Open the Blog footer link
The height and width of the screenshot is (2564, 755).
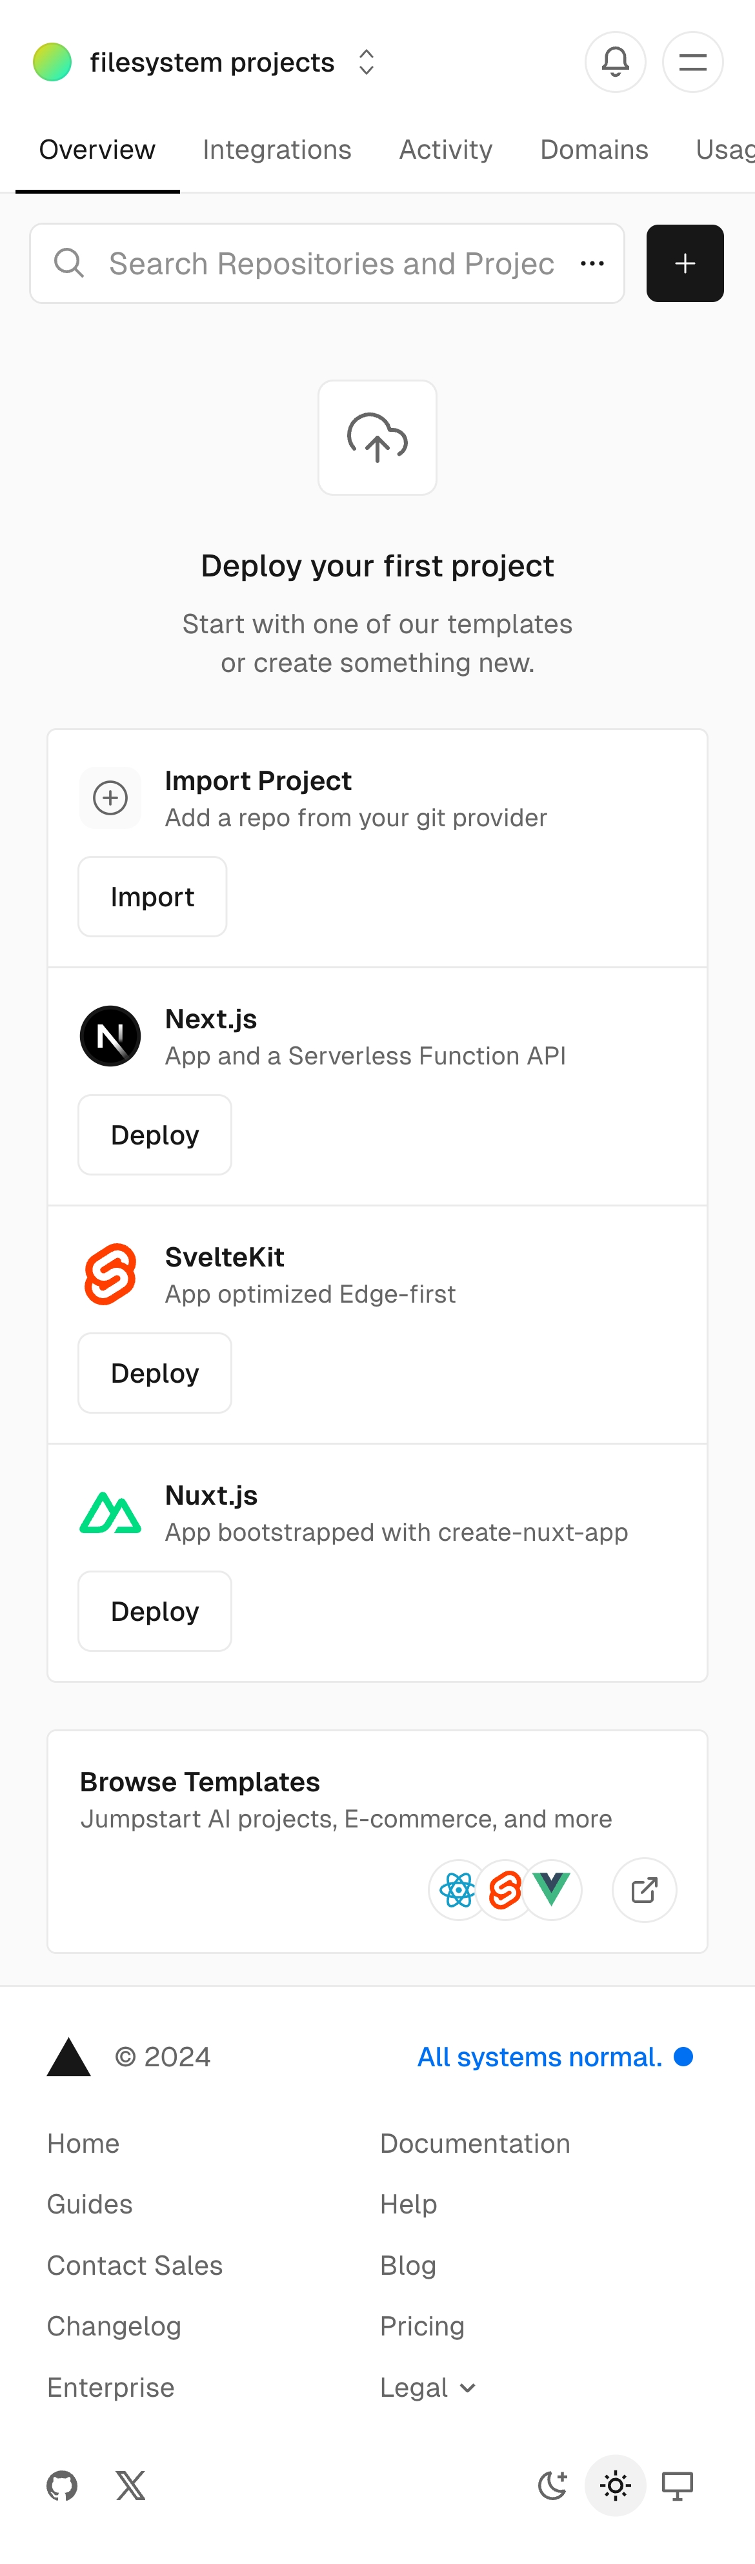[x=408, y=2264]
